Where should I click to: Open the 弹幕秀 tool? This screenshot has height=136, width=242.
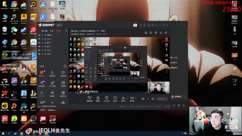click(52, 94)
